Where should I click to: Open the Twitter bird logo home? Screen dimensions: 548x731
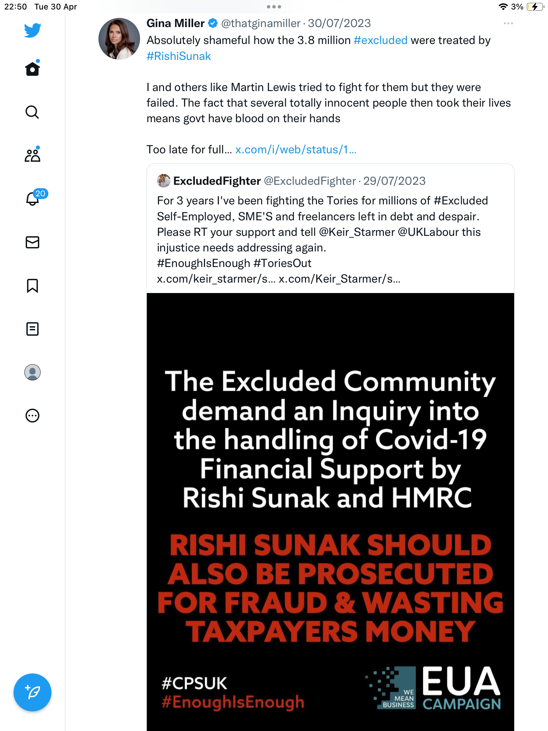[x=32, y=30]
